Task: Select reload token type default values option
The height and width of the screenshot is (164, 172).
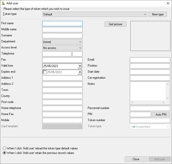Action: (4, 148)
